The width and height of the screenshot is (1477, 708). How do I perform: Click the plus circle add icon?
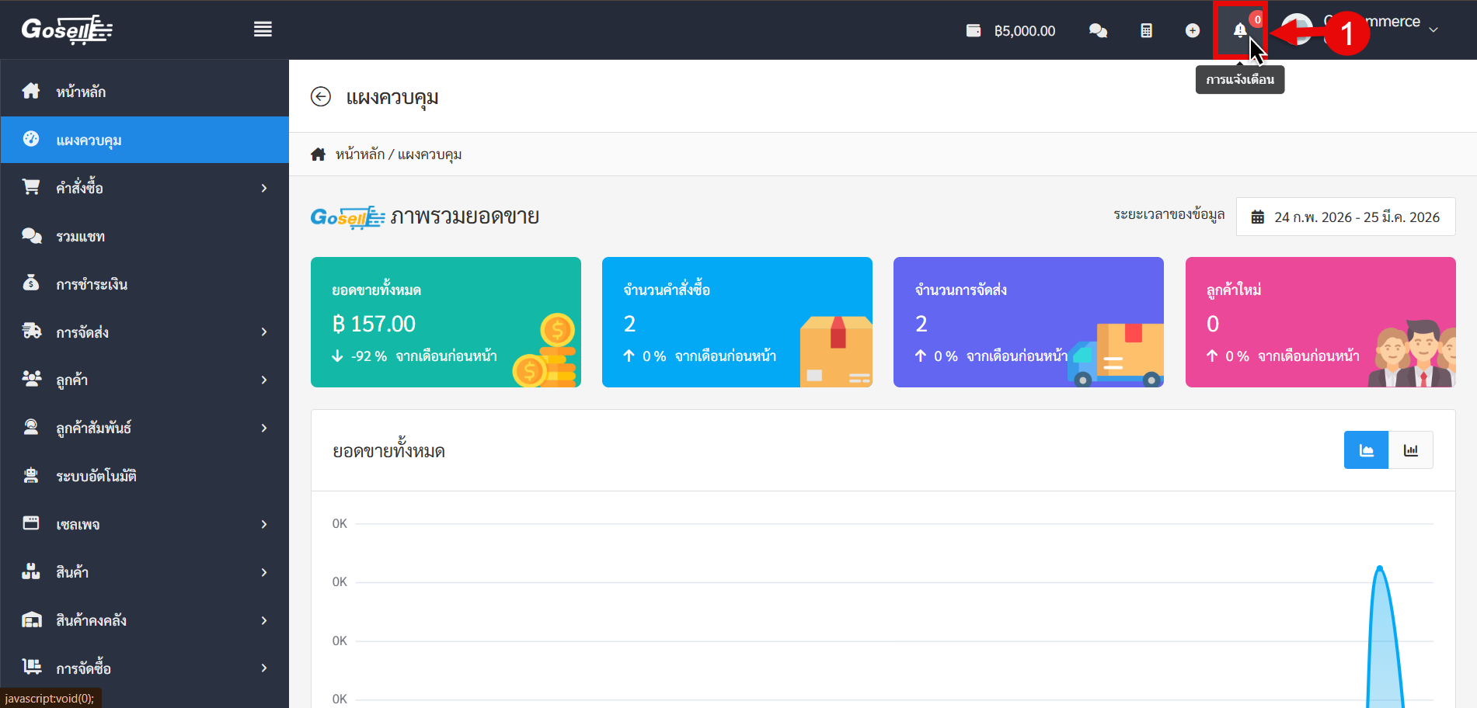pos(1193,30)
